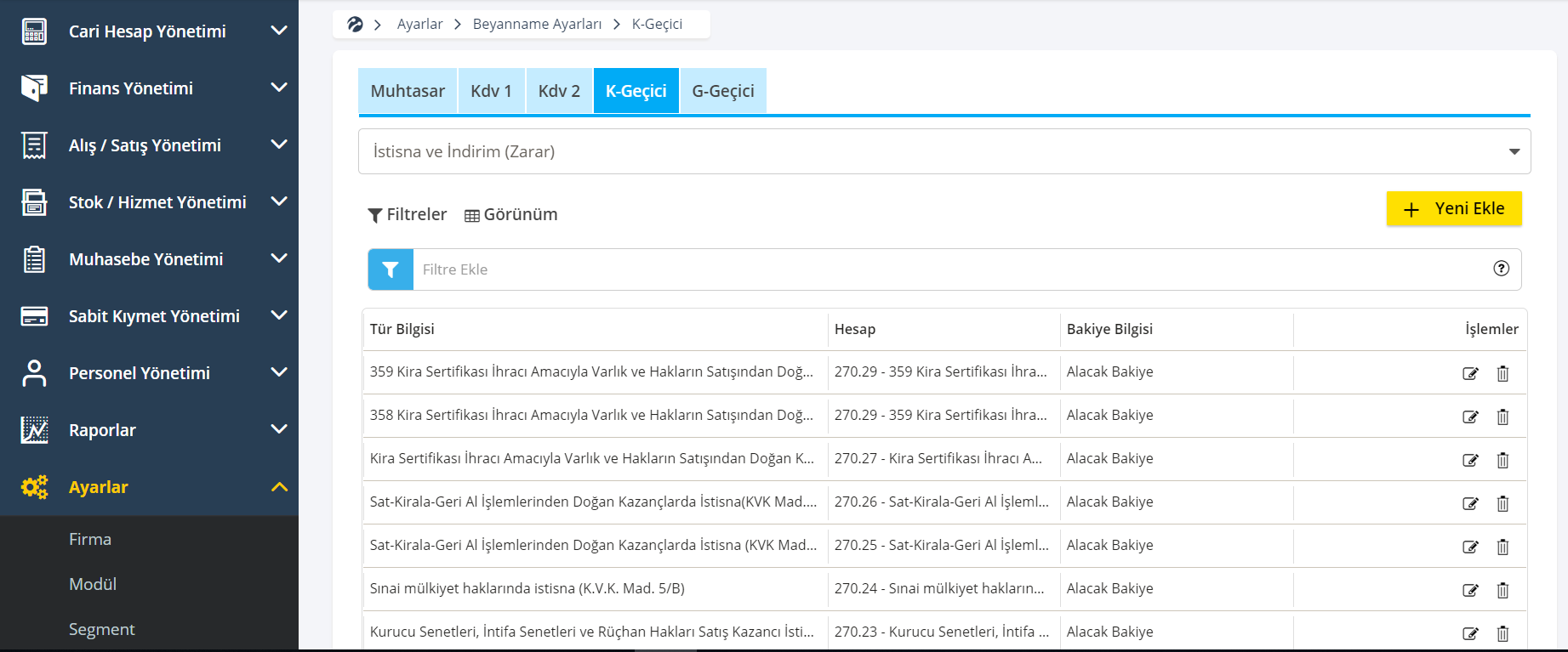The width and height of the screenshot is (1568, 652).
Task: Edit the Sınai mülkiyet haklarında row
Action: (x=1470, y=590)
